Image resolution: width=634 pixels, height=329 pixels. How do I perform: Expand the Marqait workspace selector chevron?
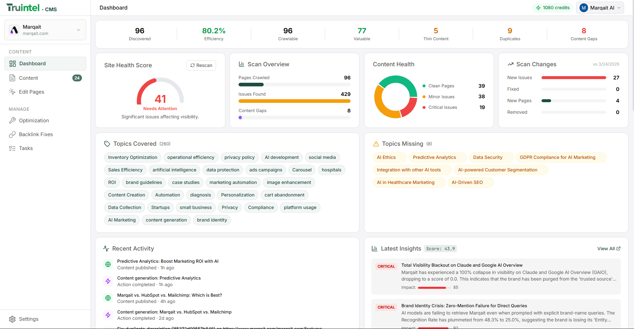(78, 30)
